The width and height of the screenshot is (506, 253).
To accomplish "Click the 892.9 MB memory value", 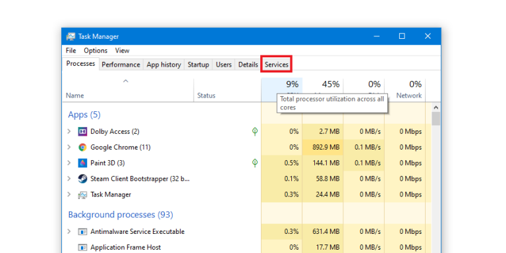I will 326,147.
